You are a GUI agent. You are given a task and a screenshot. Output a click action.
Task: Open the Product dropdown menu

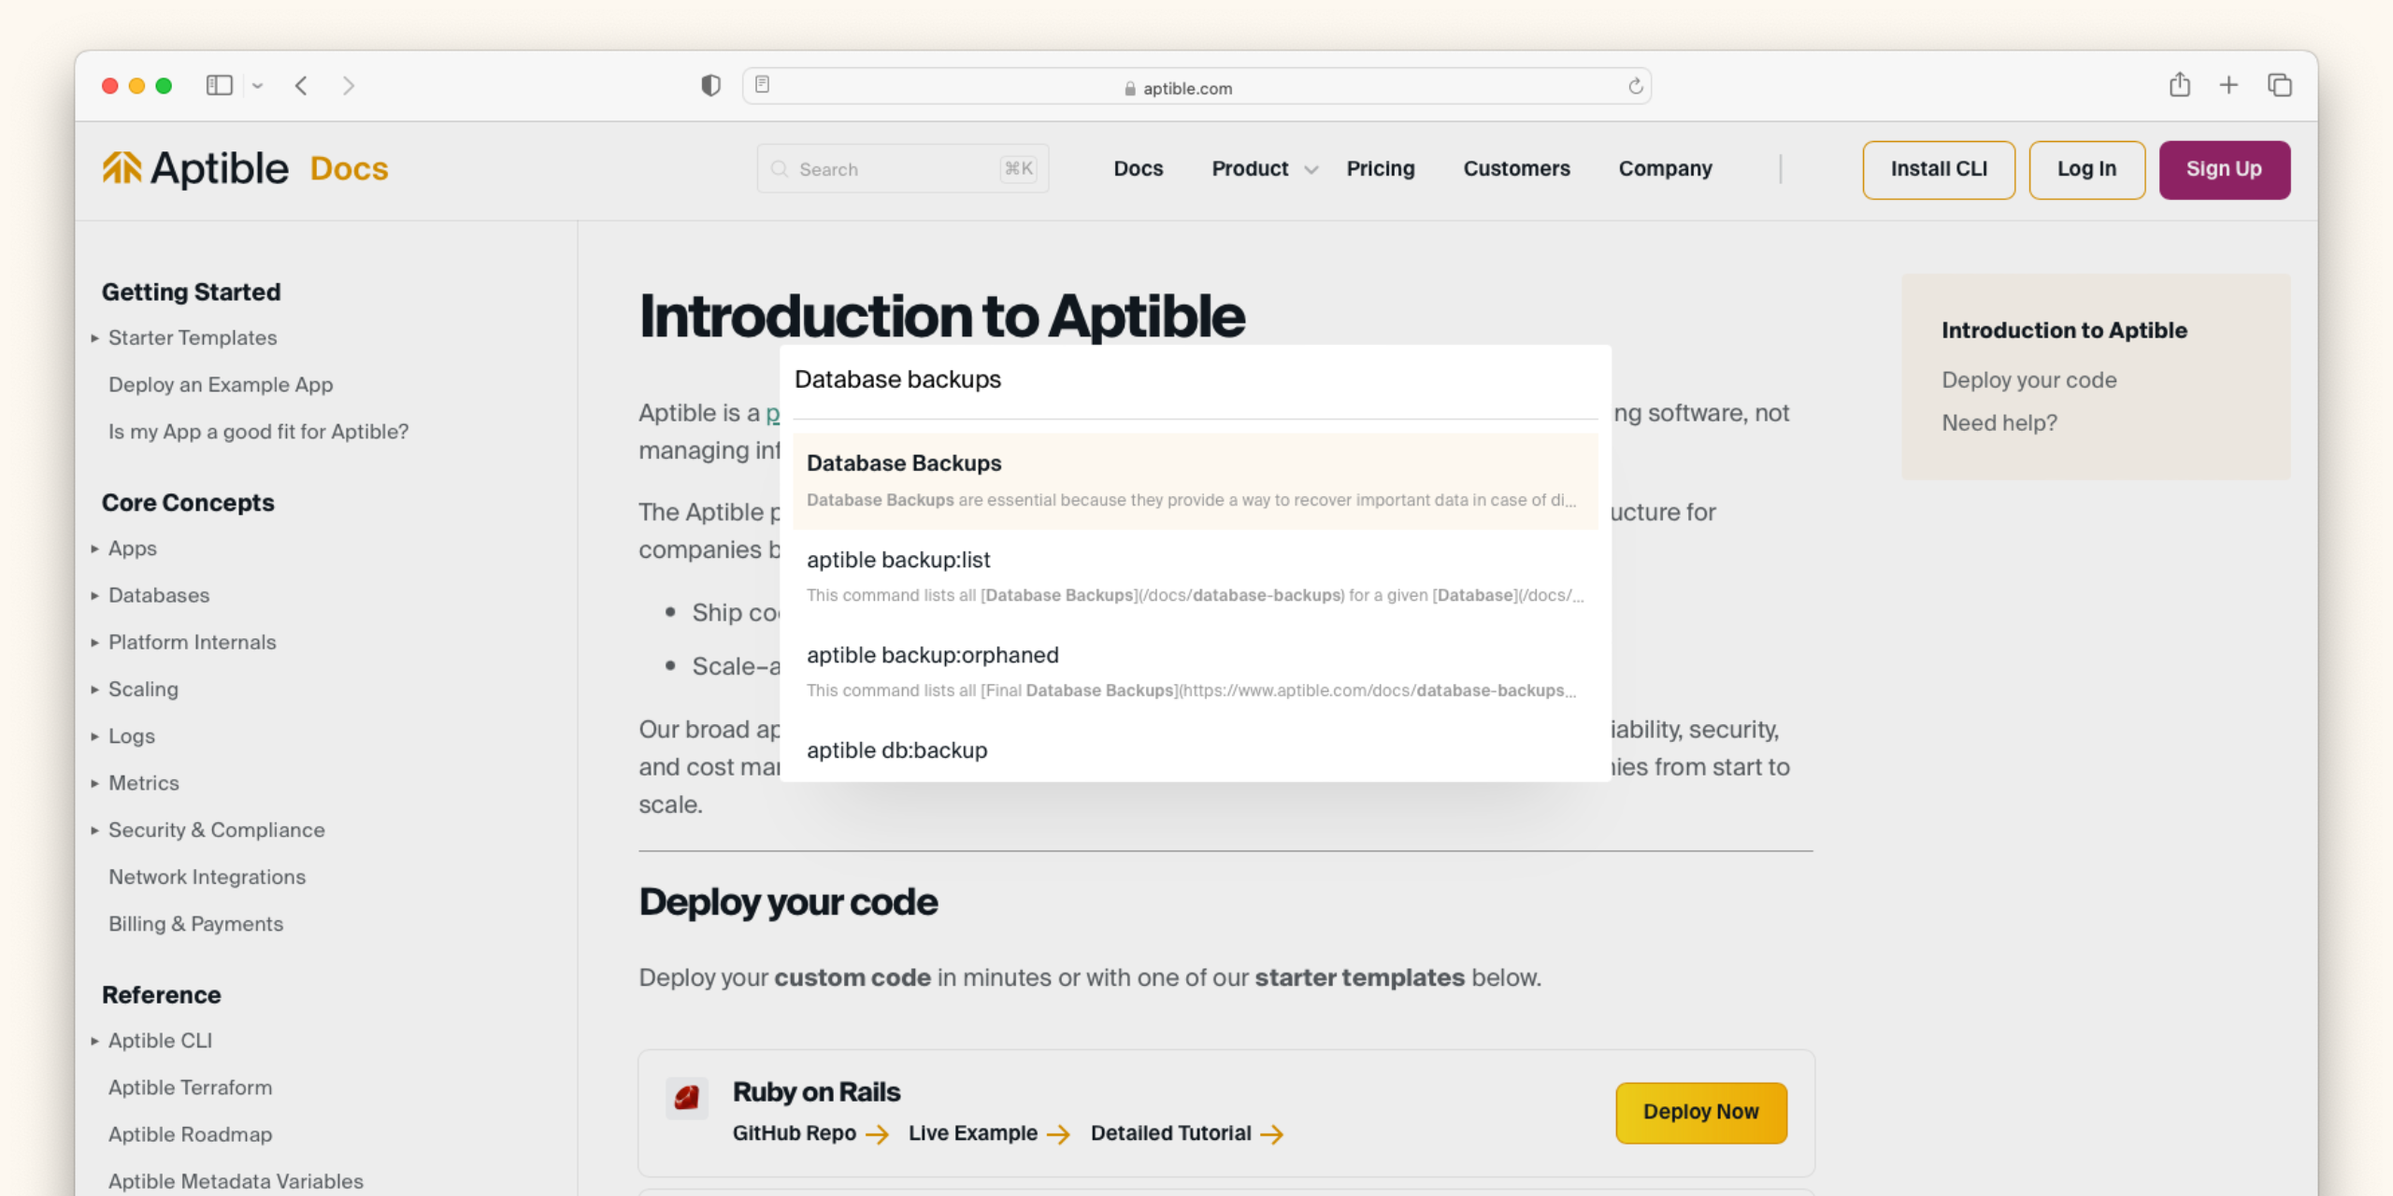pos(1265,169)
